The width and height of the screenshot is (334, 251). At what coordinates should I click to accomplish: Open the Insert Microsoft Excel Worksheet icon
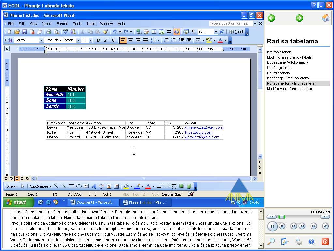(162, 32)
